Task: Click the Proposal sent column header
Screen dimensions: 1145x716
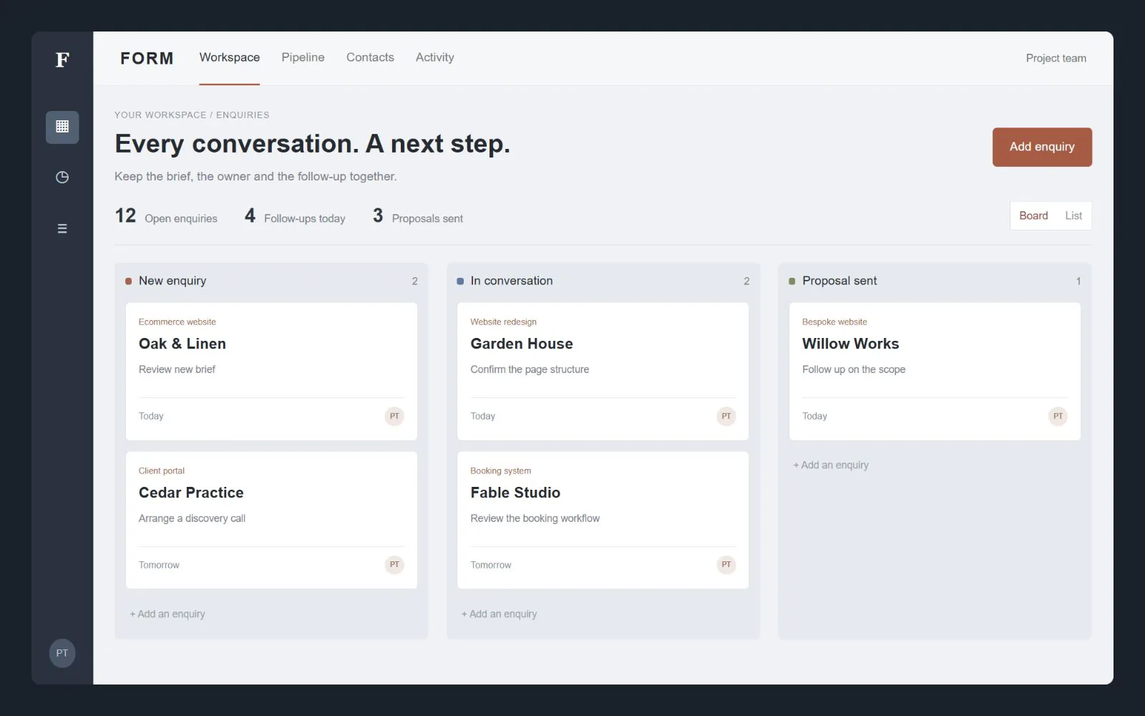Action: [935, 281]
